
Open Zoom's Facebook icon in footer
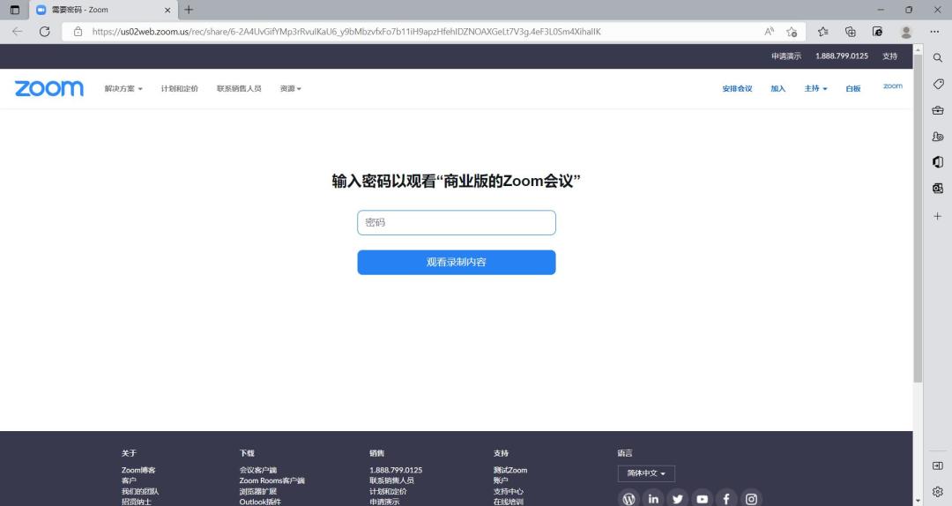[x=726, y=499]
